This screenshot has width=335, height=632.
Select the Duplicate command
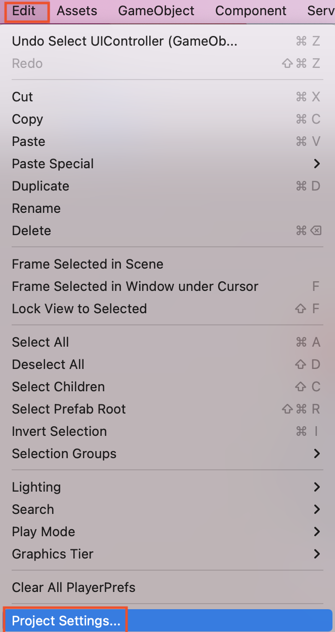(40, 186)
